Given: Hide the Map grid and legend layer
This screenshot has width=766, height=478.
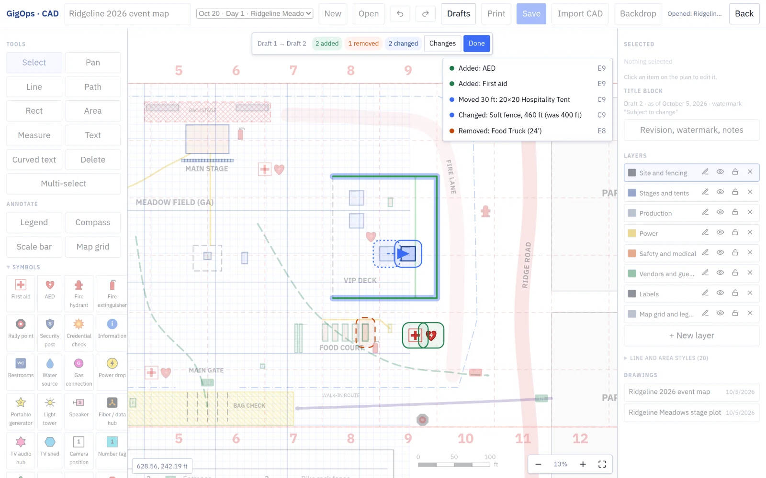Looking at the screenshot, I should coord(720,313).
